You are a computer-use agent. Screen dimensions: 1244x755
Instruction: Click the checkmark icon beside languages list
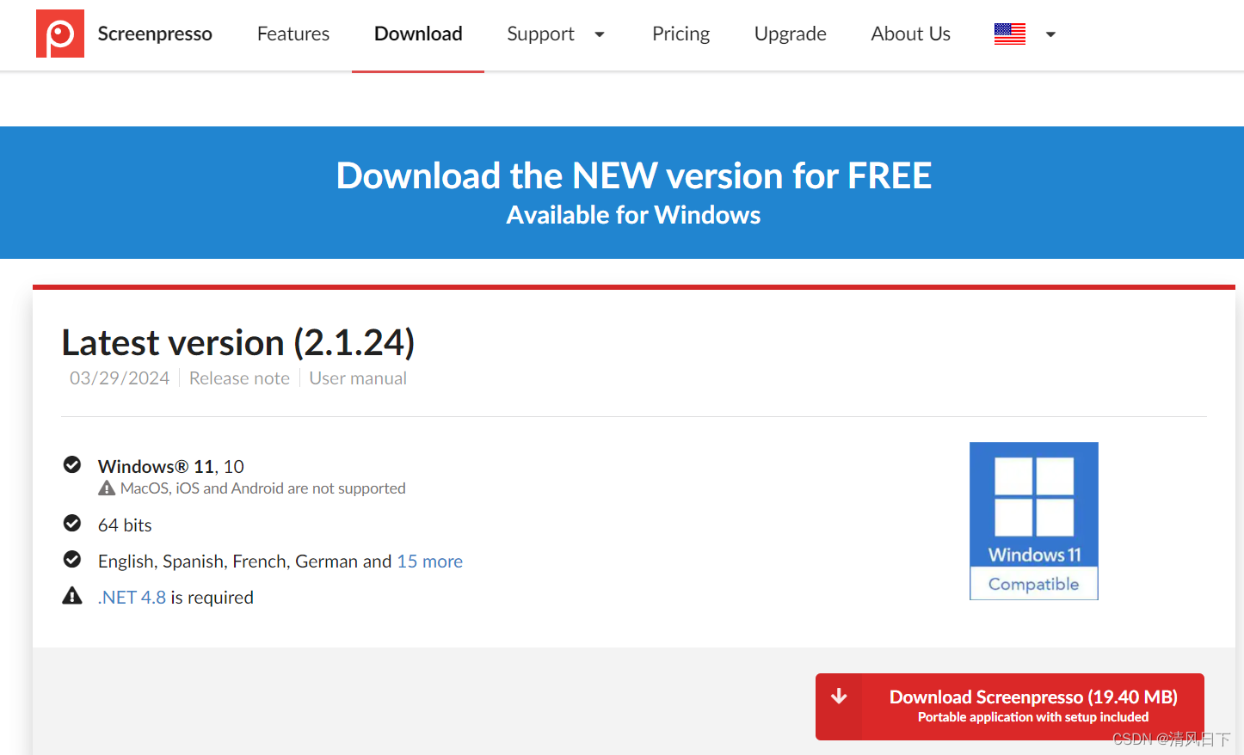click(72, 560)
